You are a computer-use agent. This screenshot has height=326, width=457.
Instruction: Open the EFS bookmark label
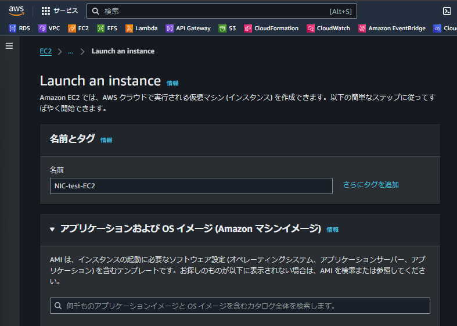(112, 28)
